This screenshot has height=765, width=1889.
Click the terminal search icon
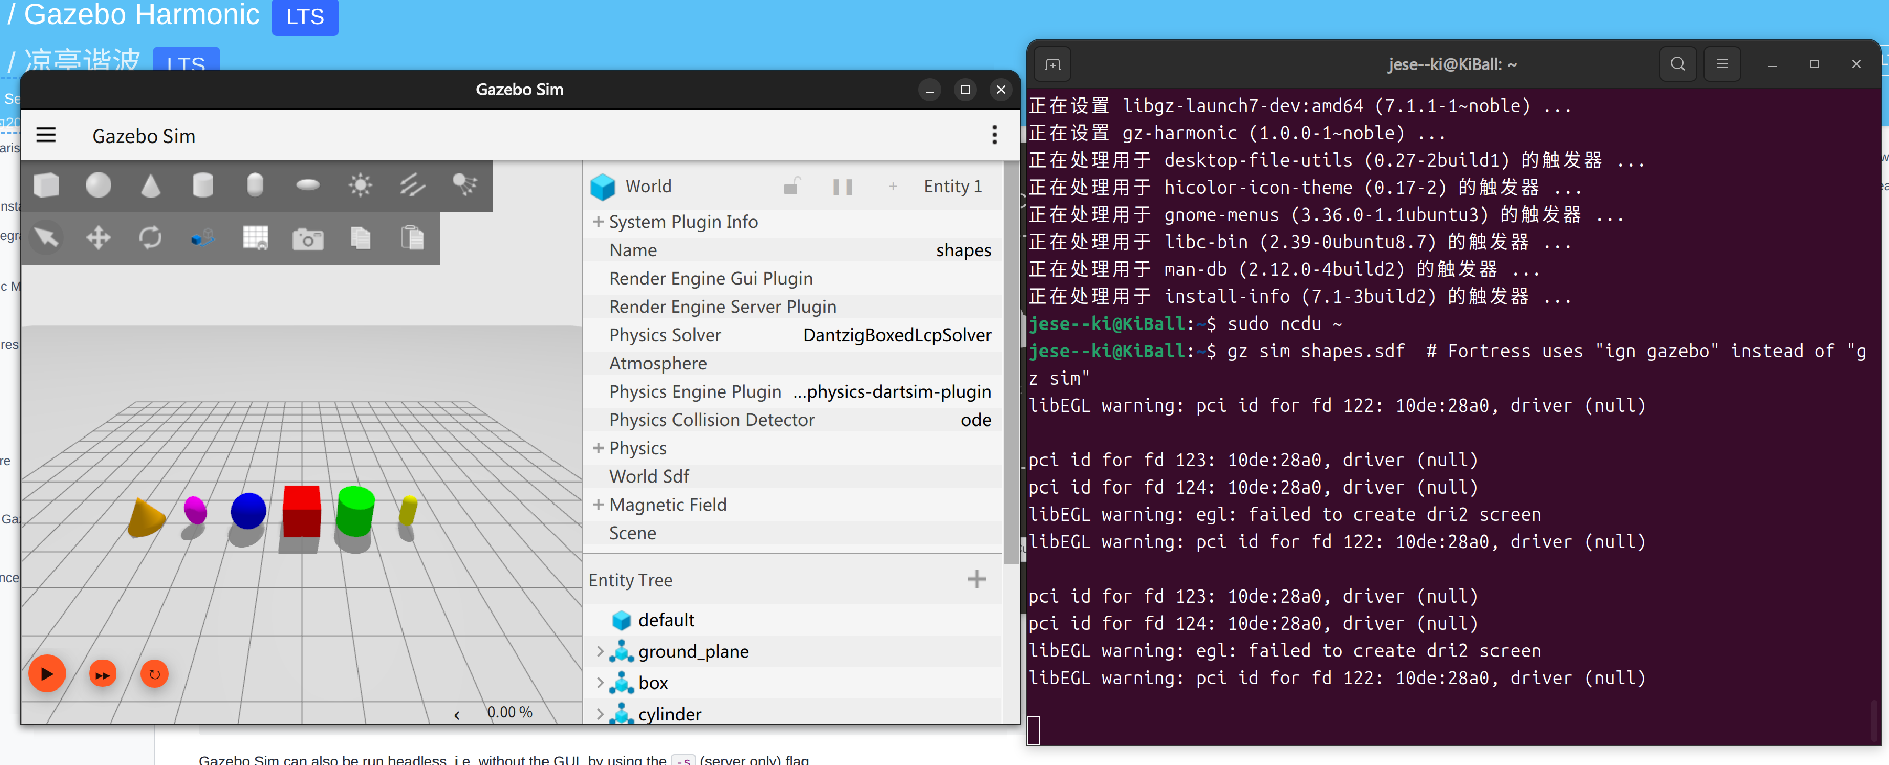pos(1677,64)
